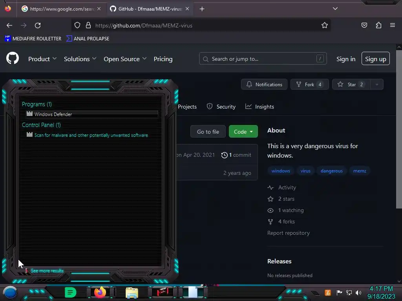This screenshot has height=301, width=402.
Task: View the 4 forks link
Action: 281,222
